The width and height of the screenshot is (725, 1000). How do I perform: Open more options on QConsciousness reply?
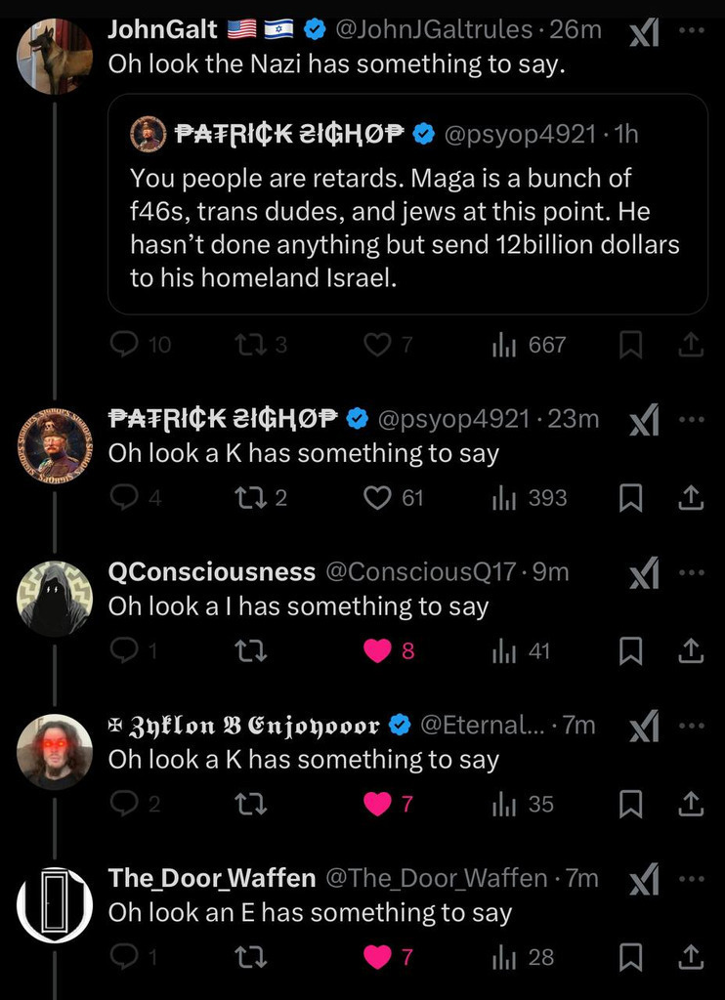(691, 572)
